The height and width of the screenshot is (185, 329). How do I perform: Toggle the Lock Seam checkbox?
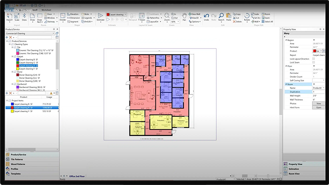(314, 62)
